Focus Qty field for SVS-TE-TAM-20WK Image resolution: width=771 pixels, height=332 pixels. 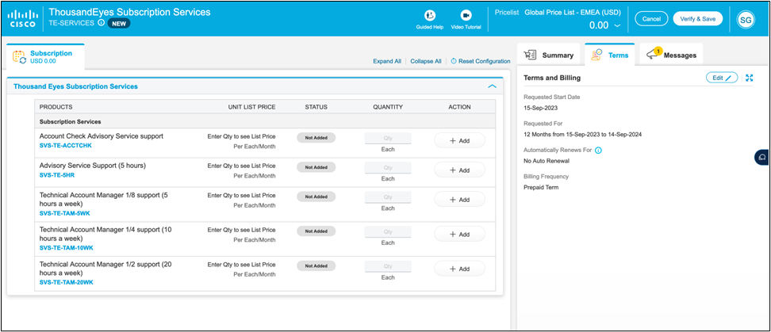(388, 267)
